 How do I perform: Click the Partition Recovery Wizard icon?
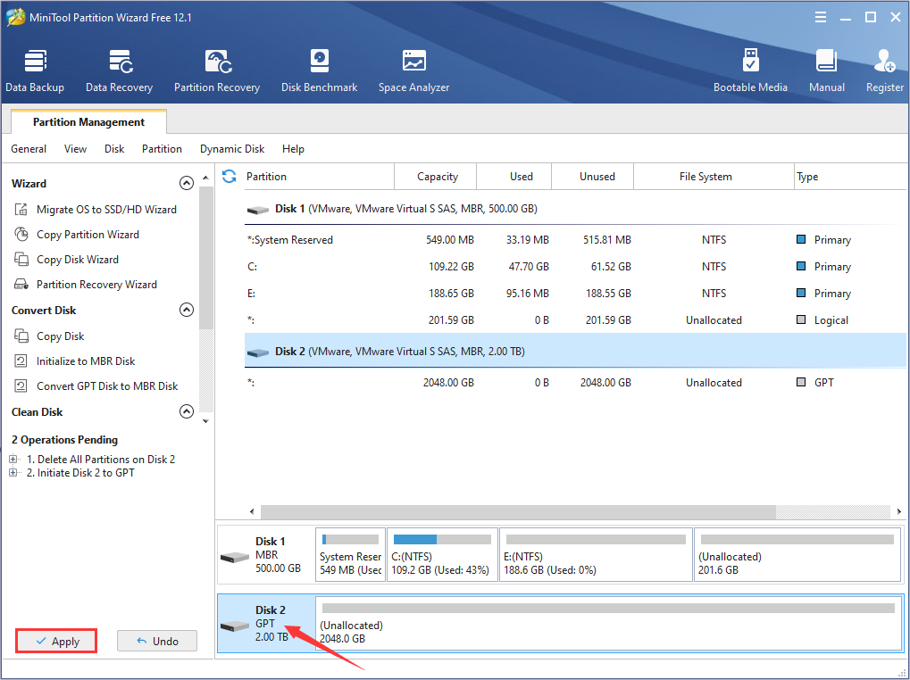click(21, 284)
